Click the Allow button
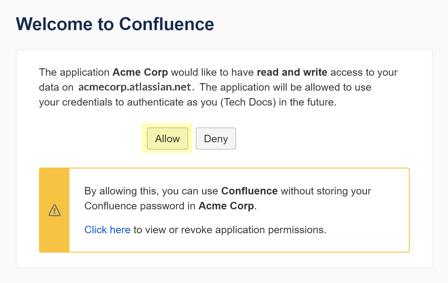The width and height of the screenshot is (448, 283). point(167,138)
